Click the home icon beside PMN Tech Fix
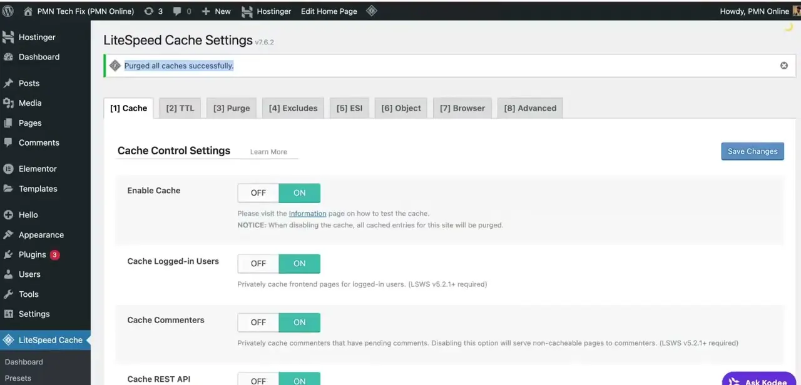Screen dimensions: 801x385 (x=28, y=11)
